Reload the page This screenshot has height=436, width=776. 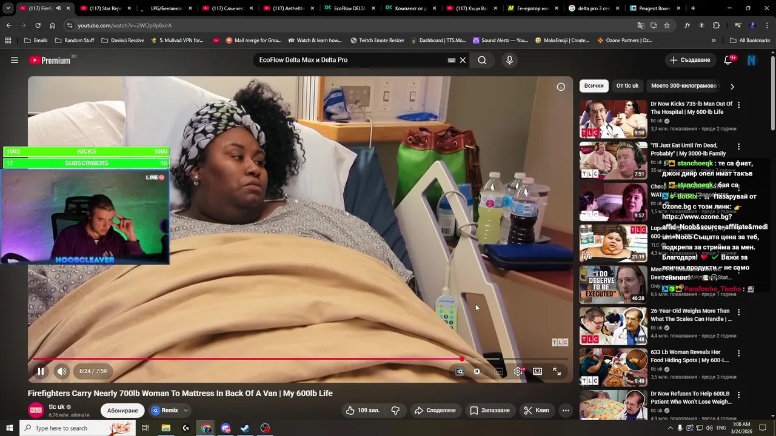(38, 25)
